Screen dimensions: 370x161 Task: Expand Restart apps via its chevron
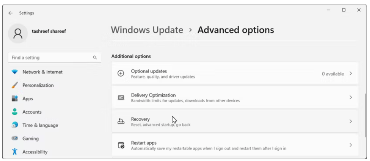351,145
